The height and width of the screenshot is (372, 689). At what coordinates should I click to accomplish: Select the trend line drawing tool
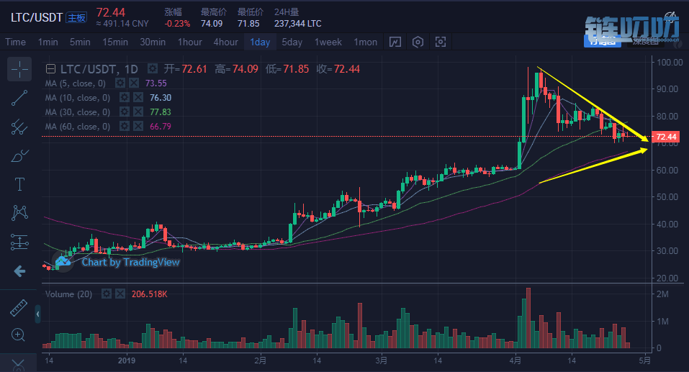tap(19, 98)
